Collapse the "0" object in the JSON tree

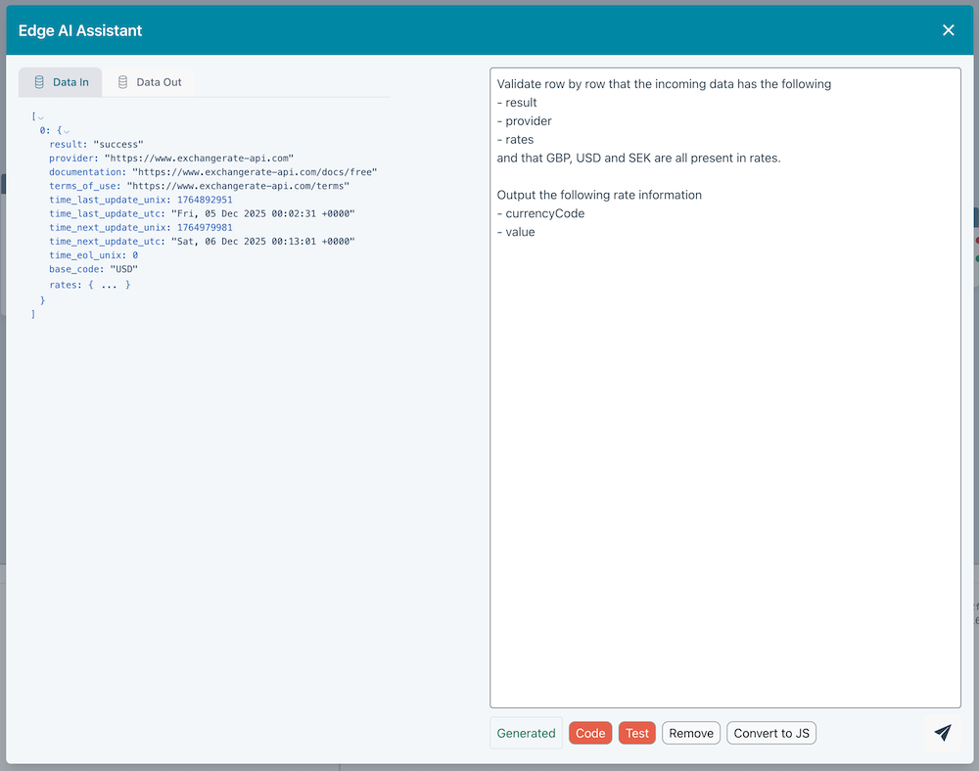point(67,129)
